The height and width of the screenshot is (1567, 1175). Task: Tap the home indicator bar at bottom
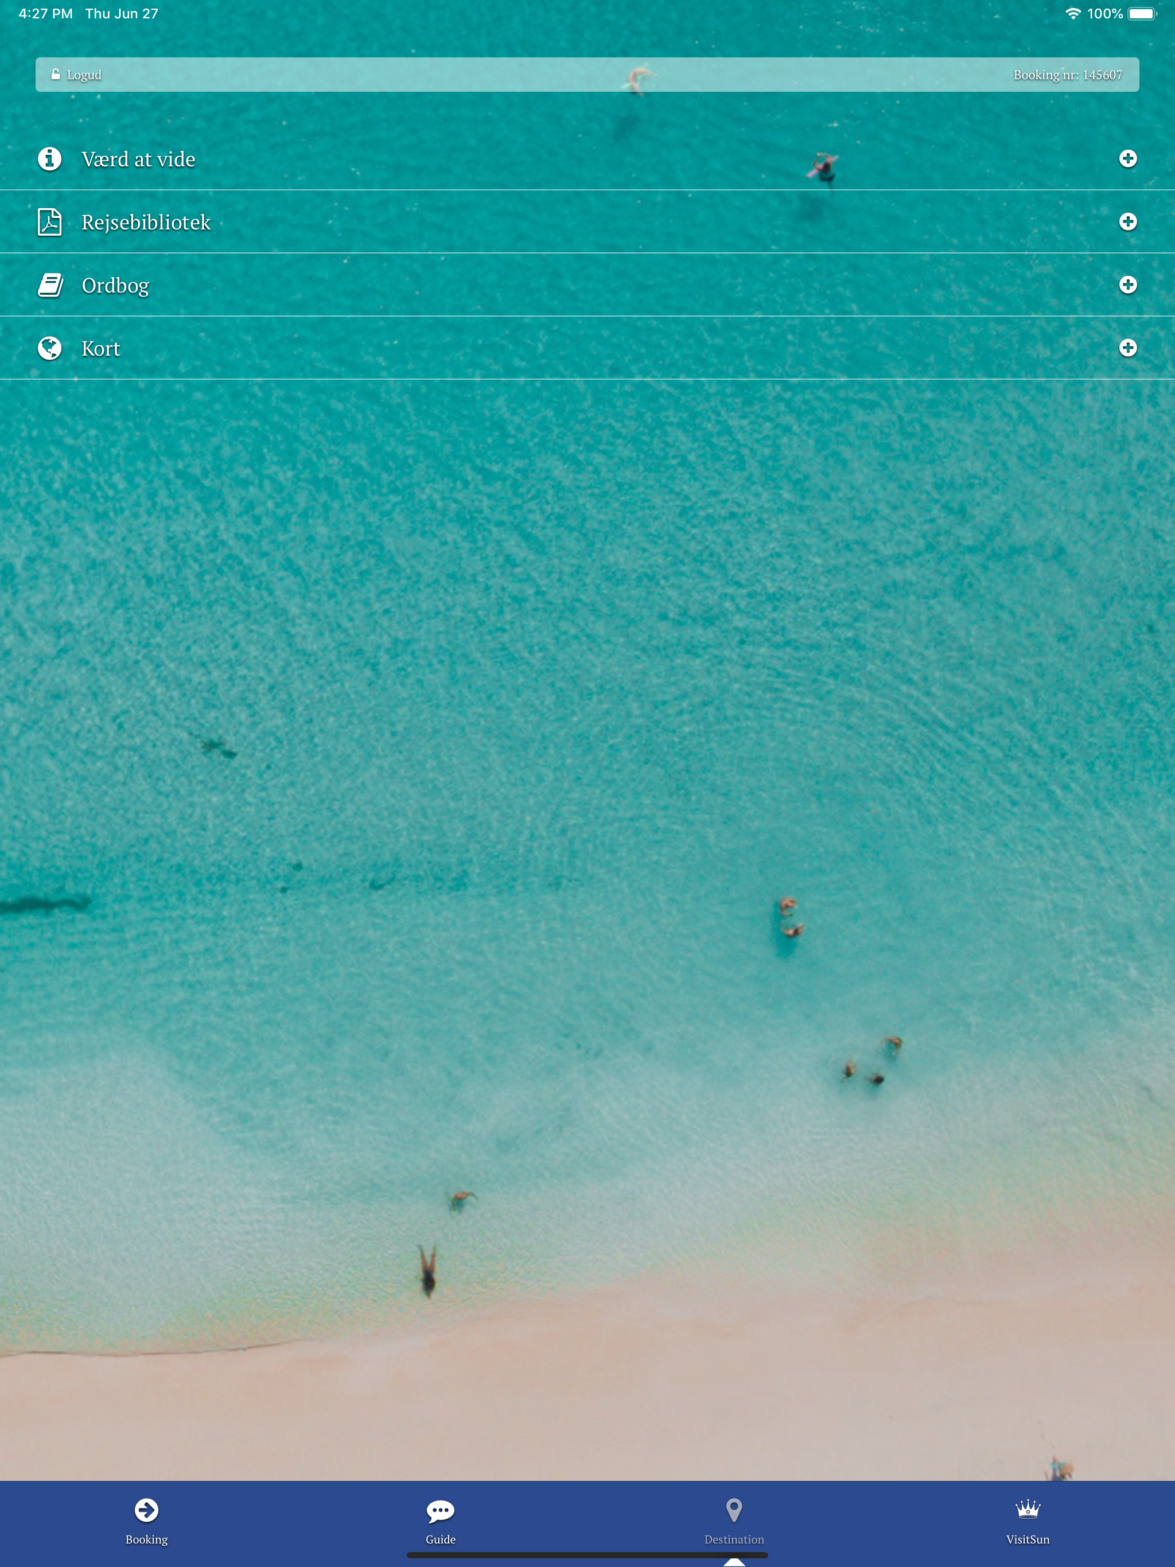point(587,1555)
